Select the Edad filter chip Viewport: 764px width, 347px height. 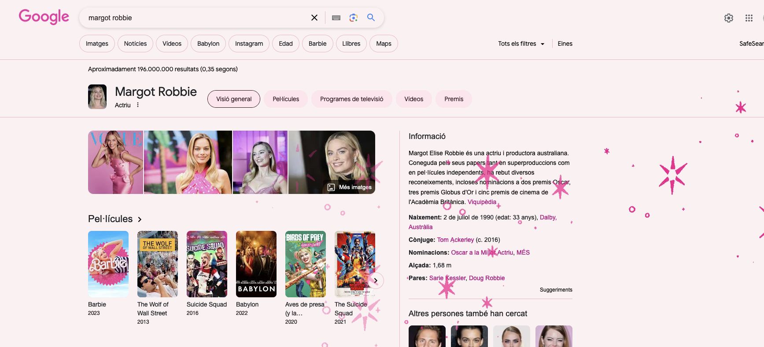click(286, 44)
